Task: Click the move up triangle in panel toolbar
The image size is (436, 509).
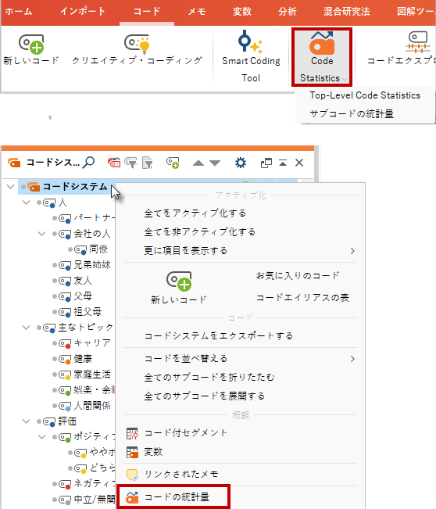Action: point(198,163)
